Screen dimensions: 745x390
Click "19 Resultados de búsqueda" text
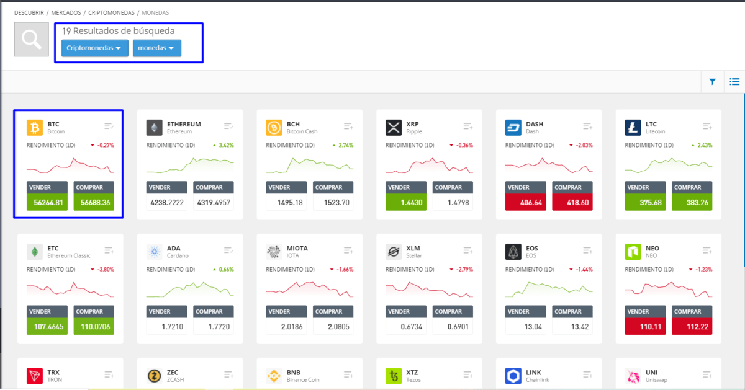coord(118,31)
